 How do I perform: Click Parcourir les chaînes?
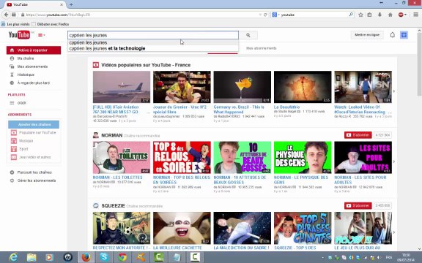[x=34, y=172]
